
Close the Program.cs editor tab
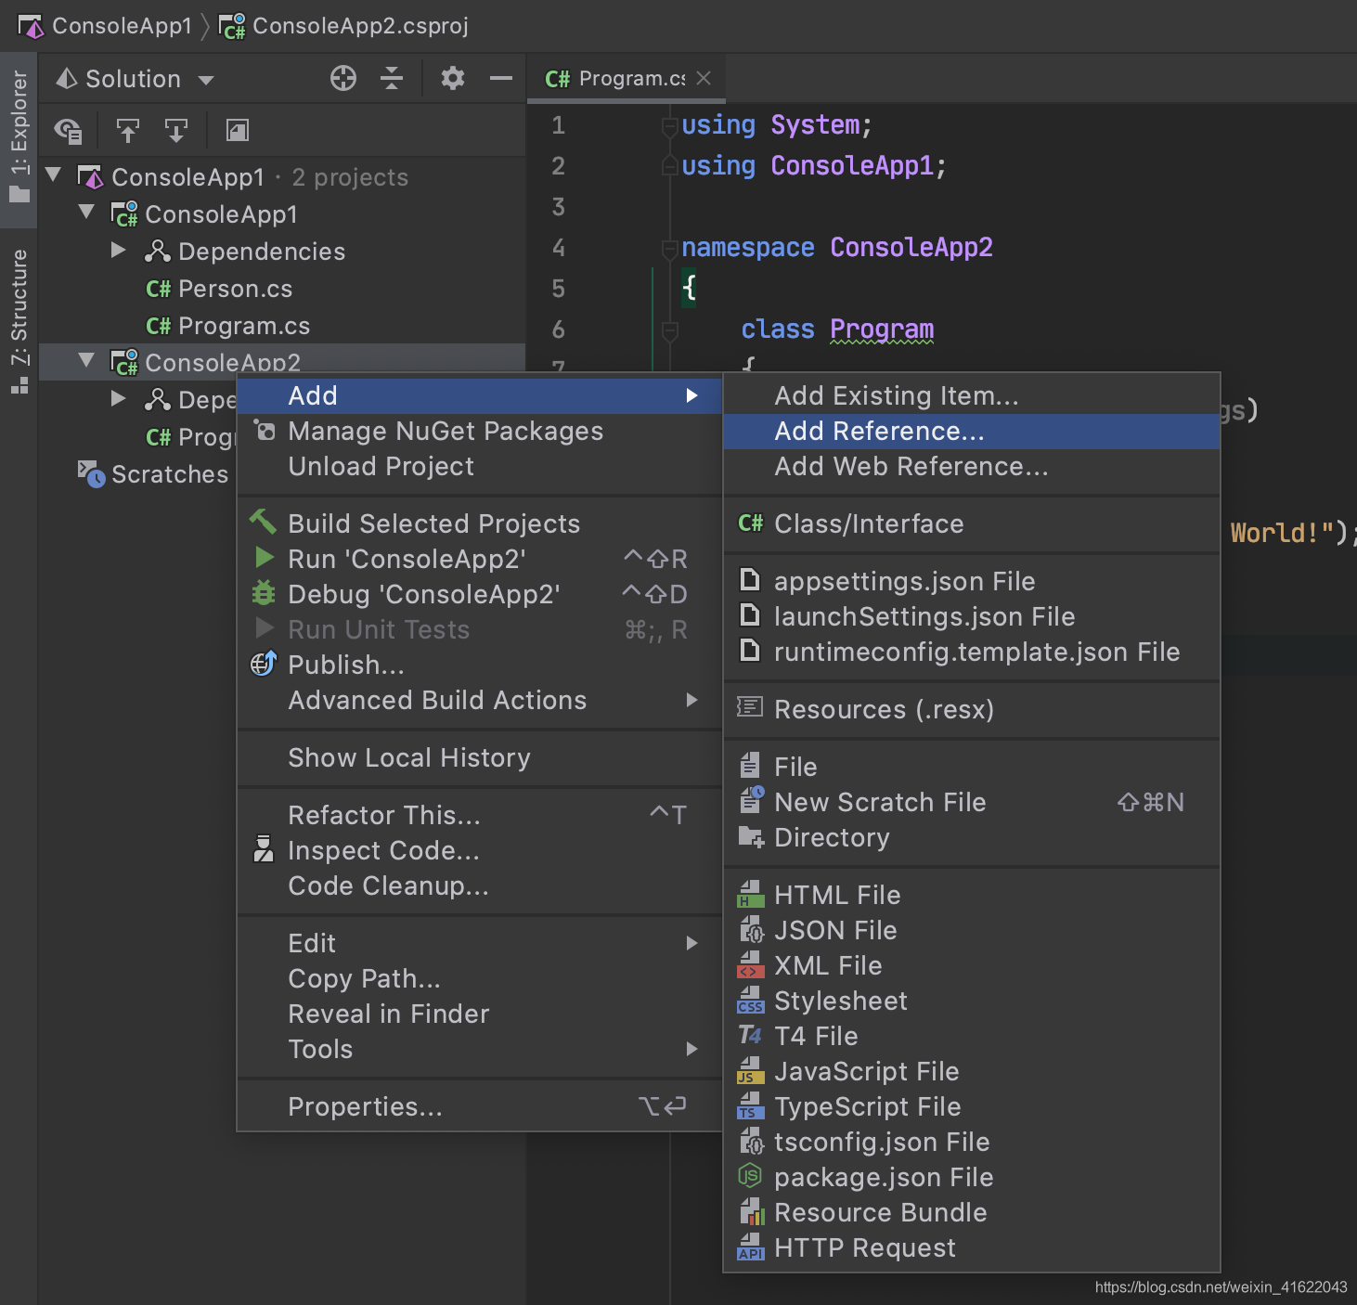704,78
